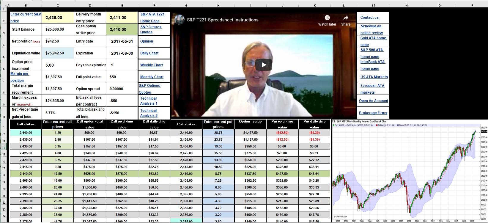488x223 pixels.
Task: Click the Put strikes header cell
Action: click(x=186, y=124)
